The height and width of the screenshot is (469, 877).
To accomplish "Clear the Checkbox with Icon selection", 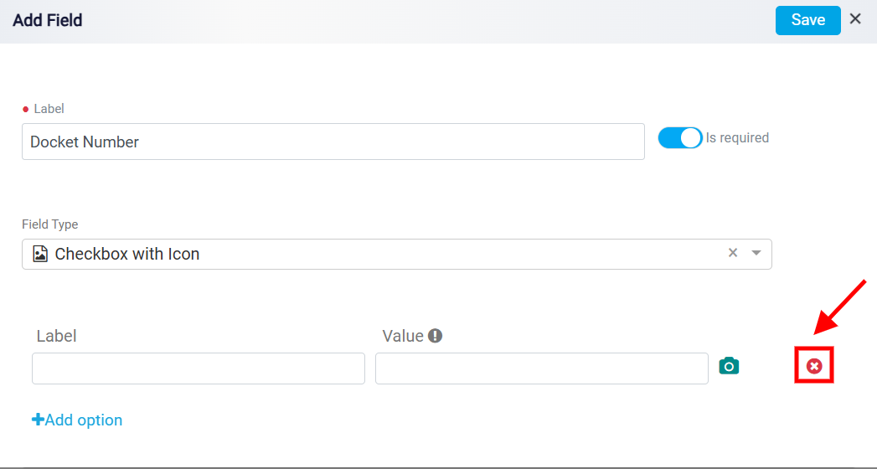I will coord(733,253).
